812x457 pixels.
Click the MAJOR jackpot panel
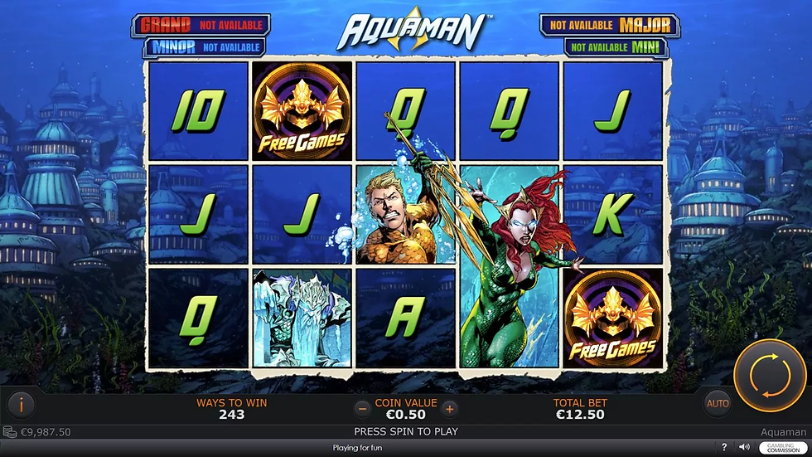(x=610, y=25)
